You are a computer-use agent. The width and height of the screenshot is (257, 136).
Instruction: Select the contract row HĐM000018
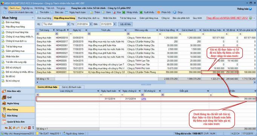[x=146, y=38]
